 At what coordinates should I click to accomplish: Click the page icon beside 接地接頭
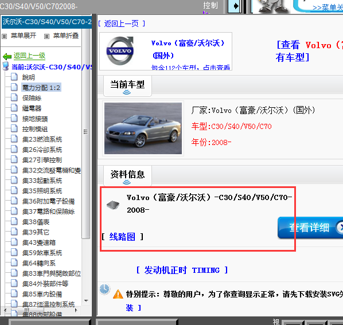pos(14,118)
